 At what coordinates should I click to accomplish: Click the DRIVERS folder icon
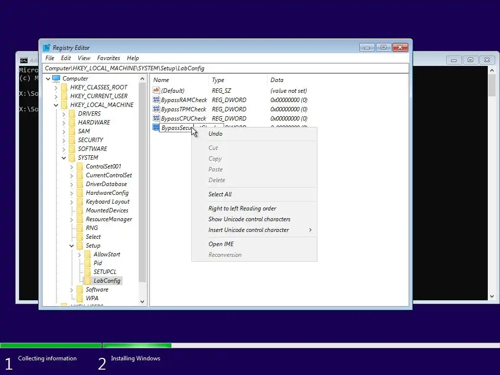[x=72, y=114]
